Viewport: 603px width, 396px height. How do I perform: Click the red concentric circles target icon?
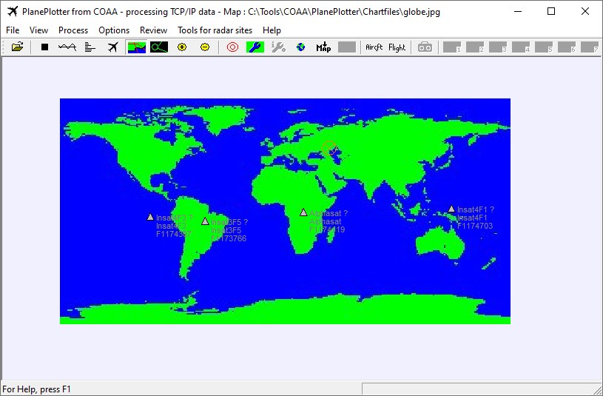pos(232,47)
